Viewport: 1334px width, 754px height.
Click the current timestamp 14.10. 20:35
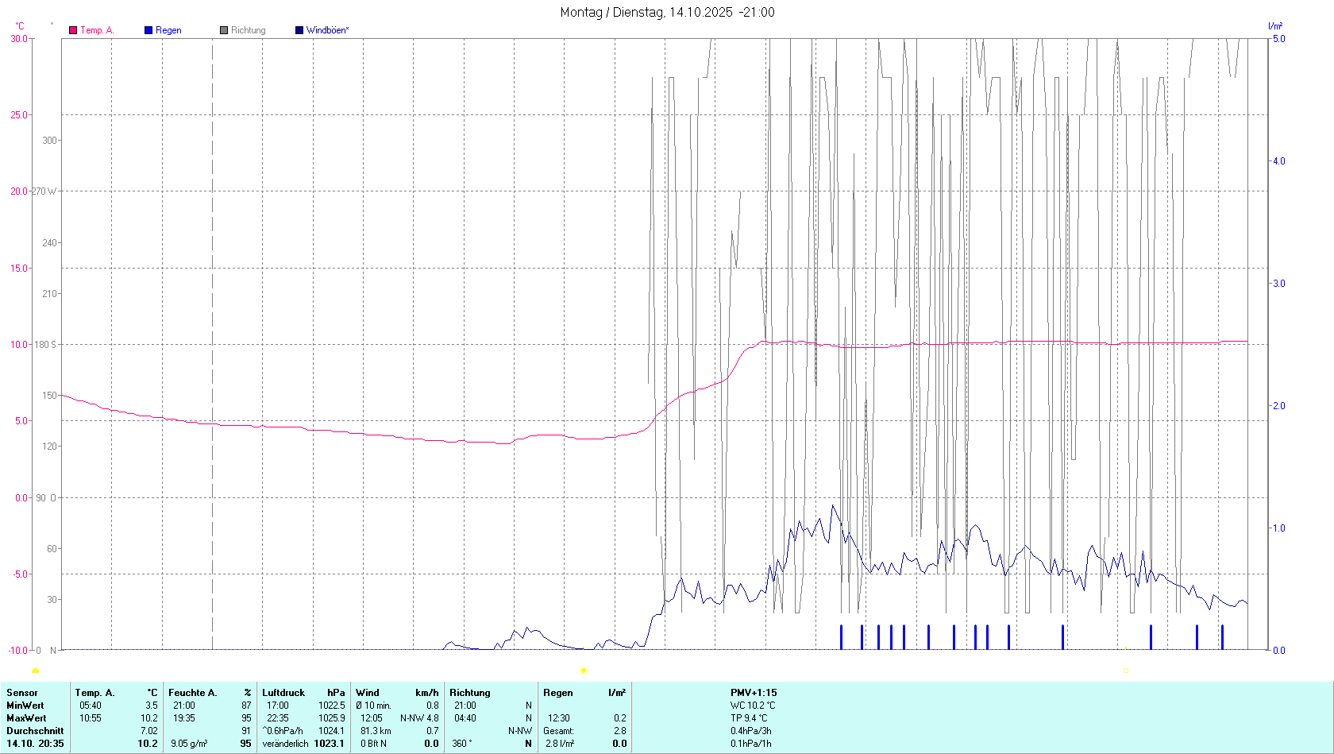click(35, 744)
